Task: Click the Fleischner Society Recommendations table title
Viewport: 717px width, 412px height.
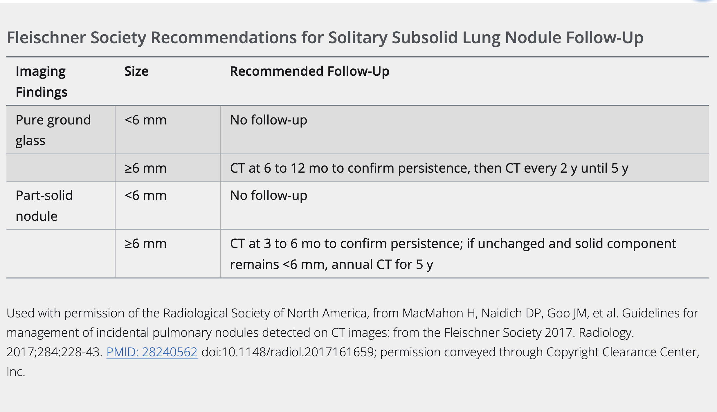Action: point(325,38)
